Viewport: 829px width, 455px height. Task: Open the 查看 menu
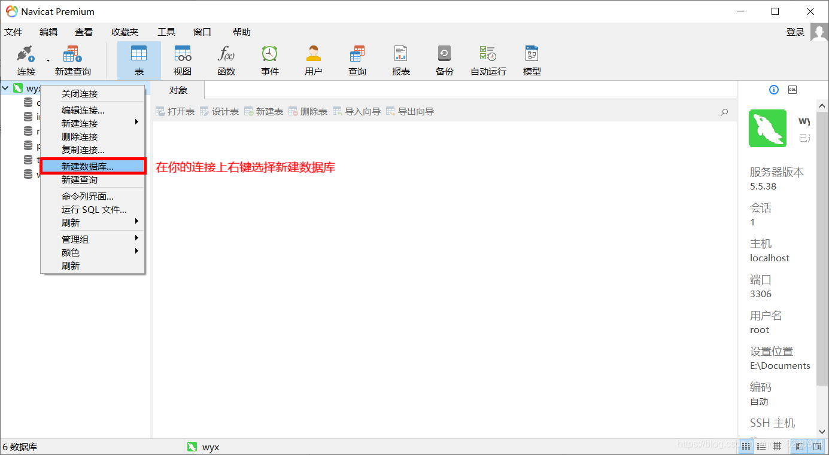(84, 32)
